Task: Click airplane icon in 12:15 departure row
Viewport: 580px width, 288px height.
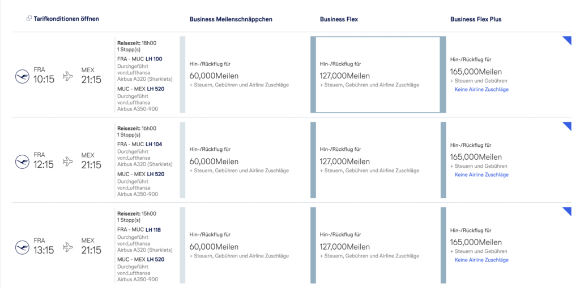Action: point(68,162)
